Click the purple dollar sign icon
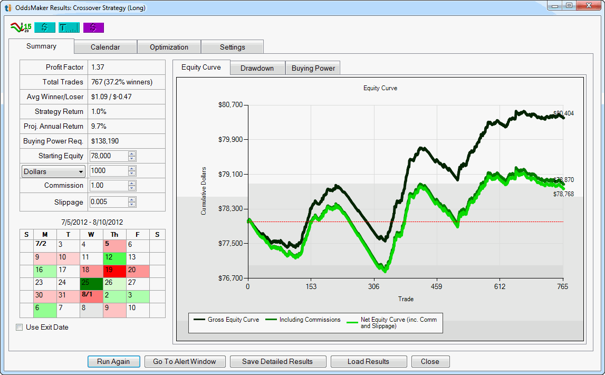605x375 pixels. (x=93, y=27)
